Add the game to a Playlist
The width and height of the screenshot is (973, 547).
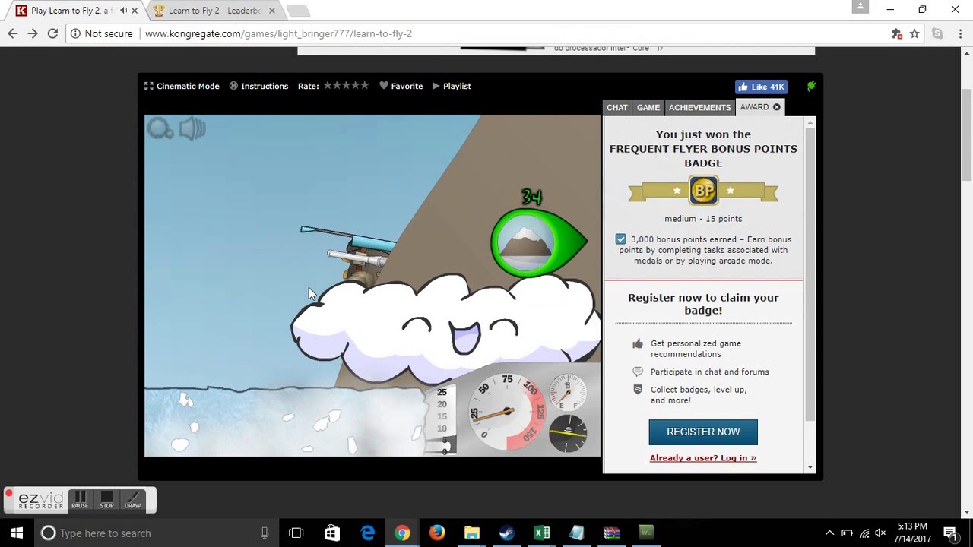click(452, 86)
